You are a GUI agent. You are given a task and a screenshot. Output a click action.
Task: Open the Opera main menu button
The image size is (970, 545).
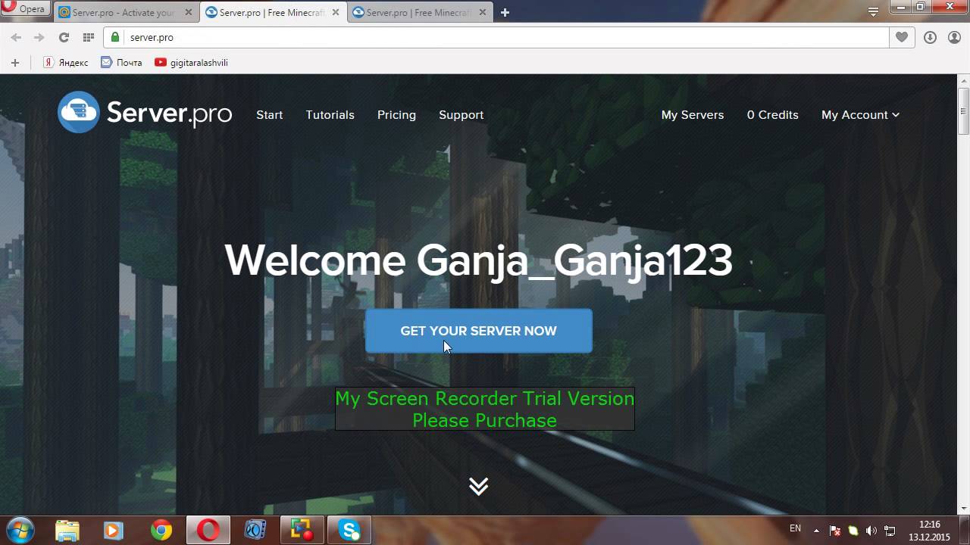pos(25,9)
